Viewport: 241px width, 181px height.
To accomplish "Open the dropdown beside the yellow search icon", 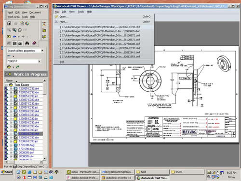I will coord(13,67).
